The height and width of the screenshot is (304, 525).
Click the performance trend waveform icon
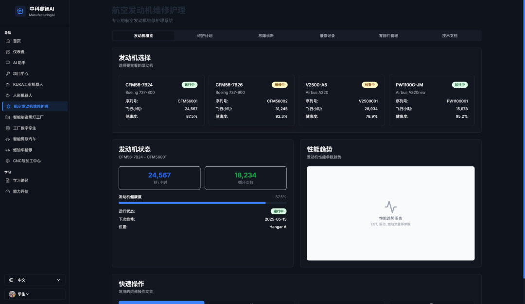tap(390, 207)
